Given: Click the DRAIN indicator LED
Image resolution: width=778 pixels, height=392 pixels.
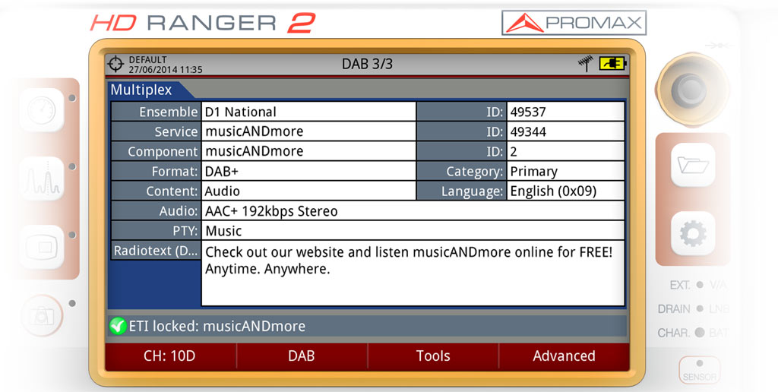Looking at the screenshot, I should click(700, 308).
